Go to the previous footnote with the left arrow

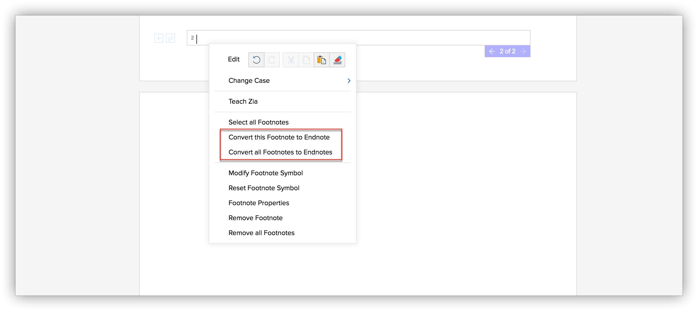[x=492, y=51]
